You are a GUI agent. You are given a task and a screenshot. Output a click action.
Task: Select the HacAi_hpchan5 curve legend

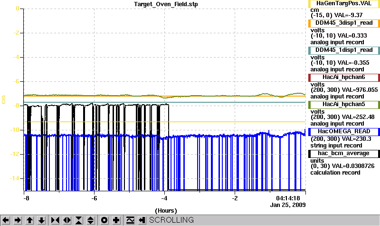344,105
